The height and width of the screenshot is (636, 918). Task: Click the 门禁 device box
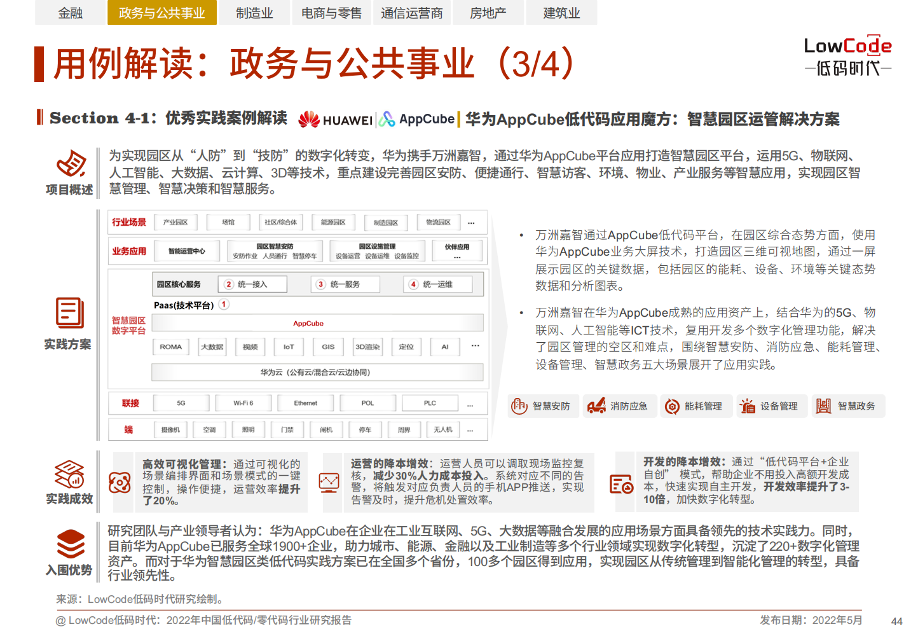coord(287,430)
